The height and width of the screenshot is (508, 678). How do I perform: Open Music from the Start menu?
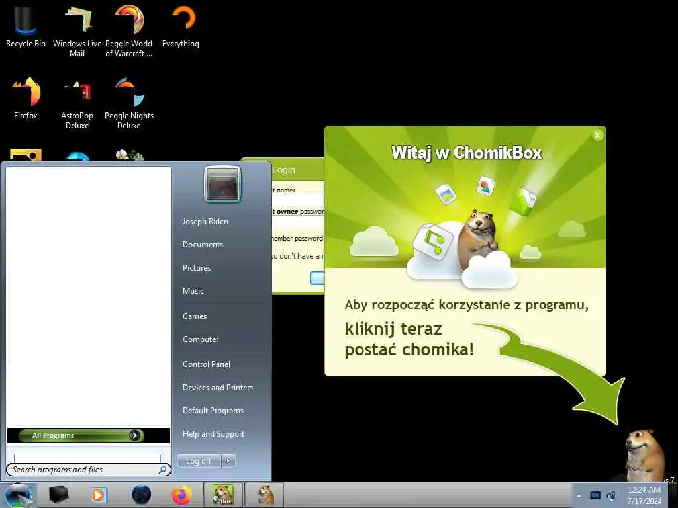[193, 291]
